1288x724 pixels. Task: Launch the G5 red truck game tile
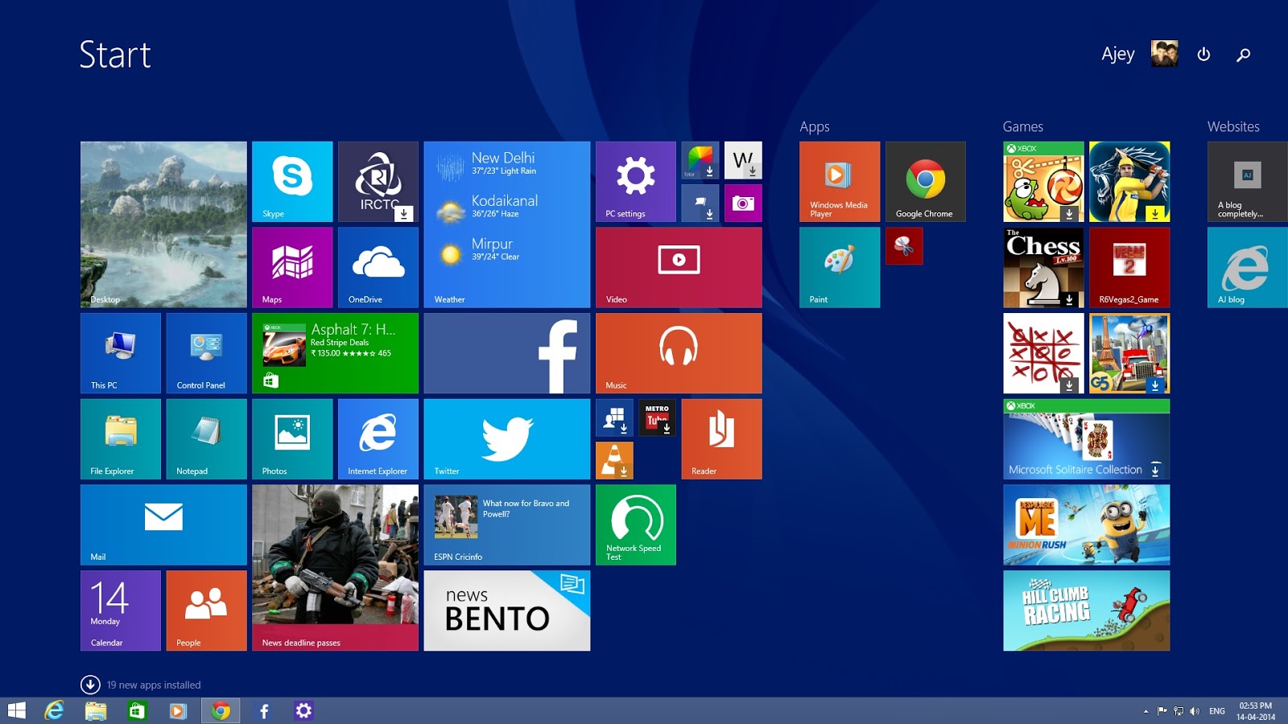(x=1129, y=353)
